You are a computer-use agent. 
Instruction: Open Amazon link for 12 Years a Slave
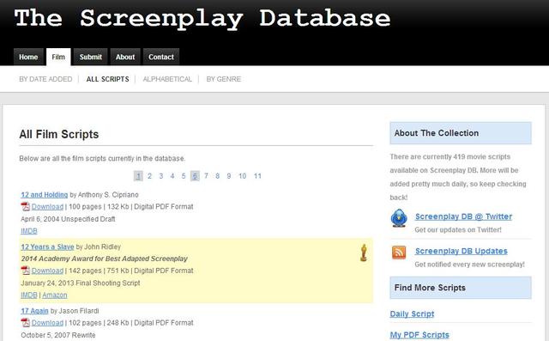(x=55, y=295)
